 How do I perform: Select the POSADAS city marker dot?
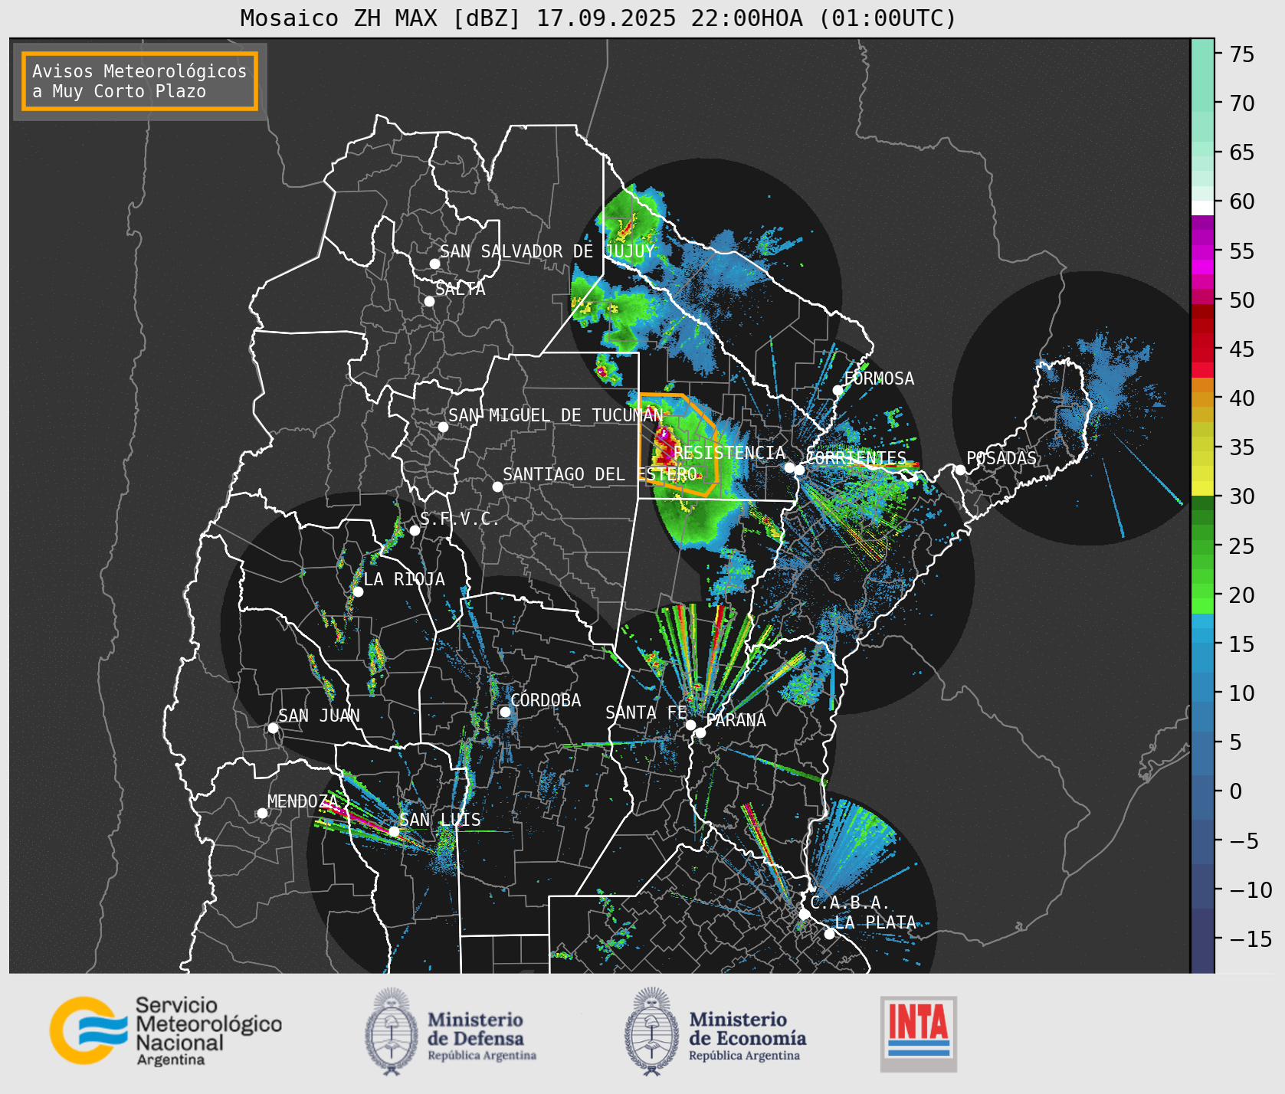[960, 470]
